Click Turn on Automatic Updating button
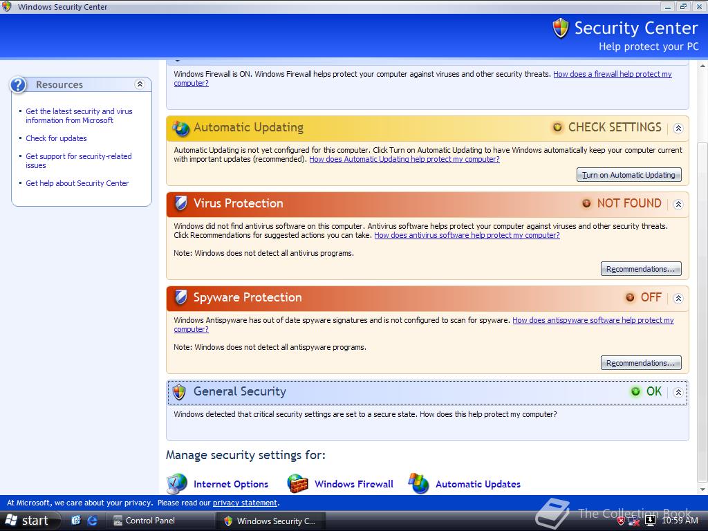 coord(629,175)
